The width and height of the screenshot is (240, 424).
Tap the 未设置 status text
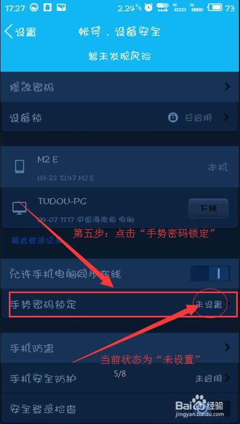(209, 305)
